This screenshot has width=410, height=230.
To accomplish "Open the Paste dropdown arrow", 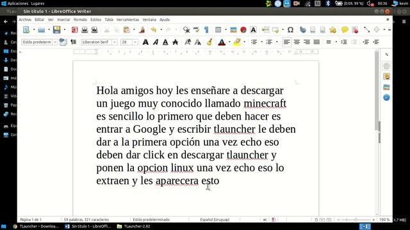I will (134, 30).
